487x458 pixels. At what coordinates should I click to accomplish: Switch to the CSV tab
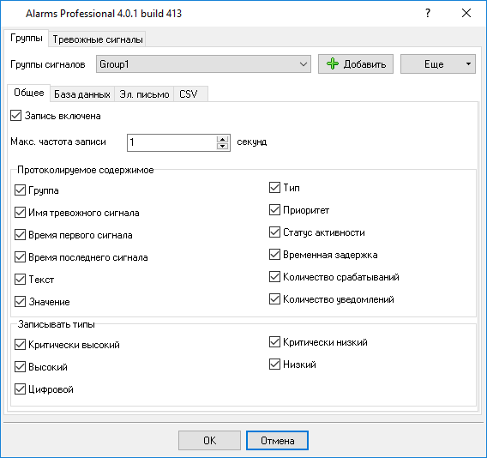coord(189,94)
